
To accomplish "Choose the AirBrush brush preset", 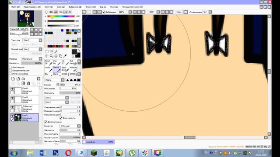I will click(x=73, y=69).
